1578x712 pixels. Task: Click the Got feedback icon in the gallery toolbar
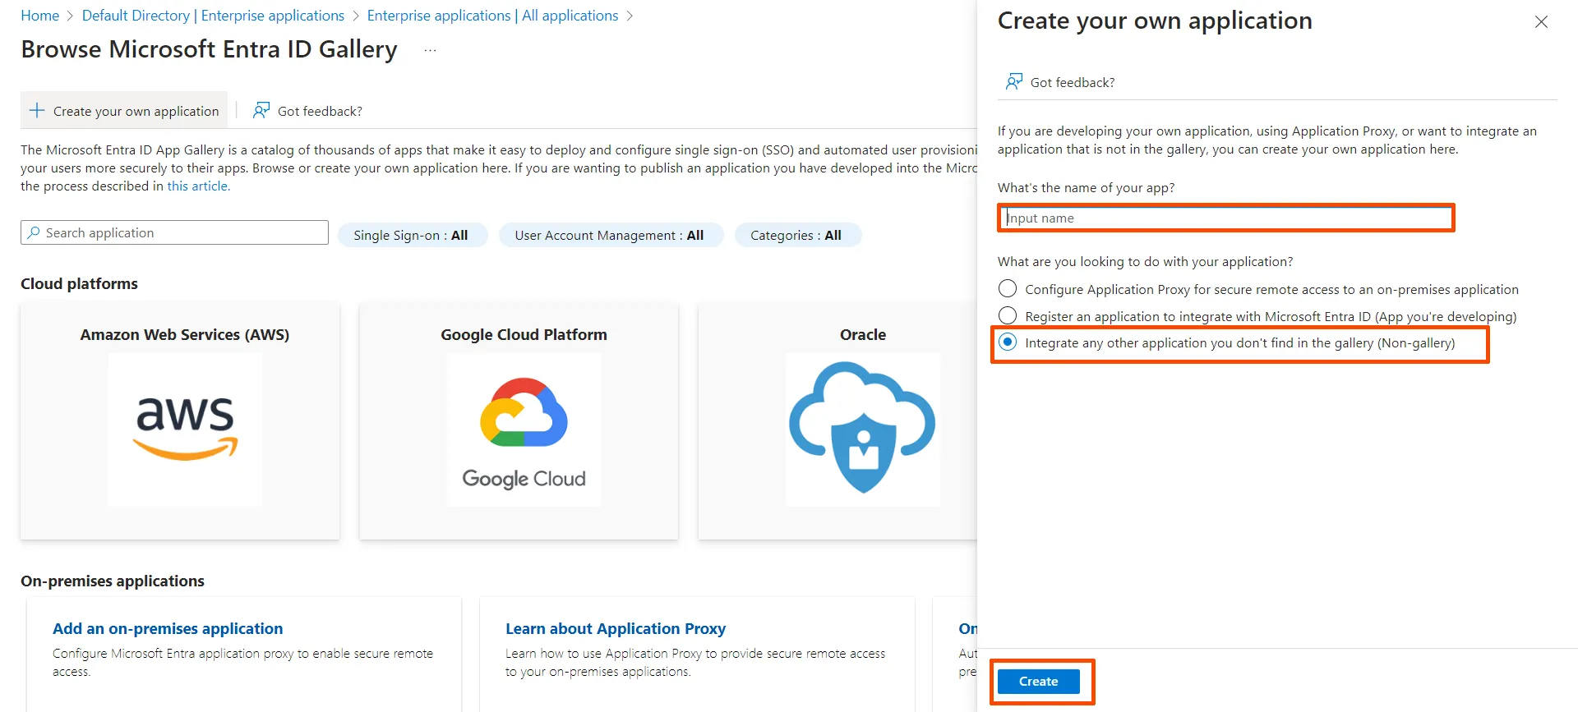(x=261, y=110)
